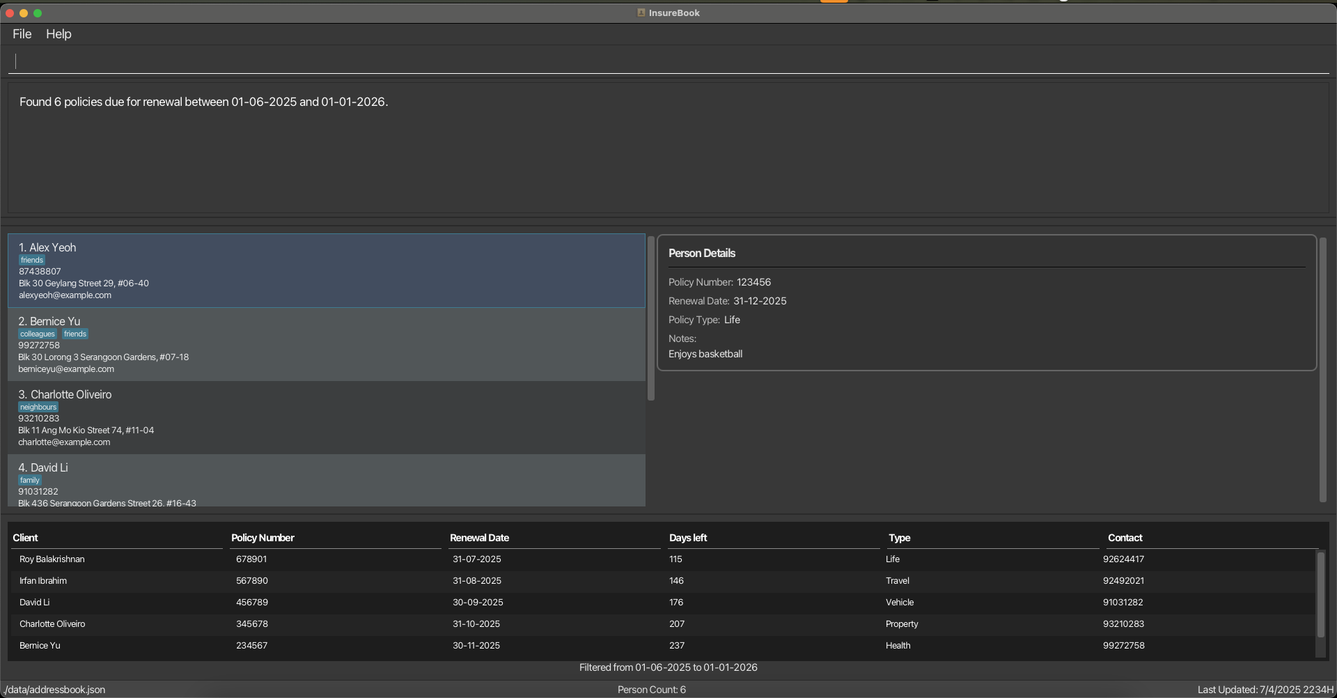Click the colleagues tag on Bernice Yu
The width and height of the screenshot is (1337, 698).
[38, 334]
